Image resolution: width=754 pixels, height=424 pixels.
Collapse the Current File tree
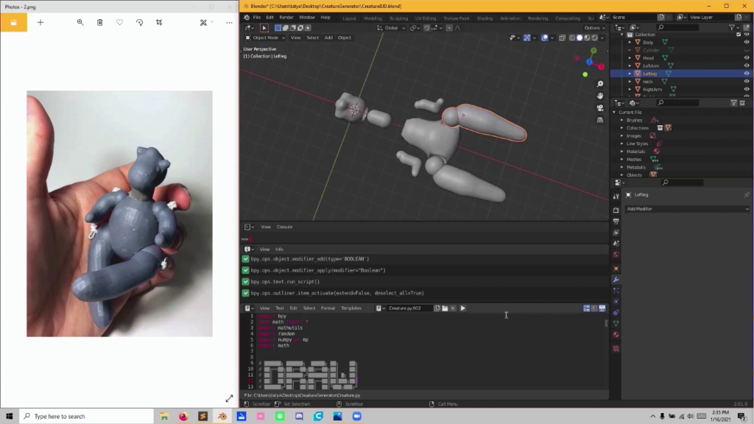click(x=614, y=112)
